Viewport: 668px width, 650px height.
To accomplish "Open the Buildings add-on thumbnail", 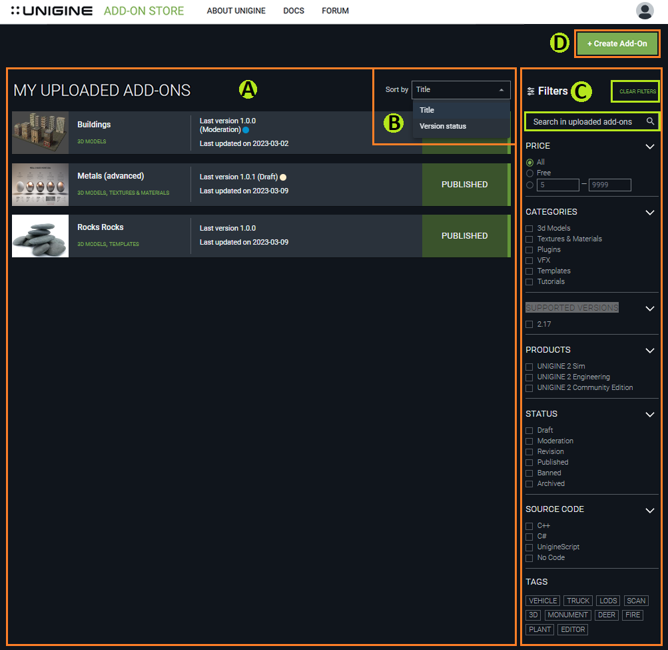I will click(x=40, y=133).
